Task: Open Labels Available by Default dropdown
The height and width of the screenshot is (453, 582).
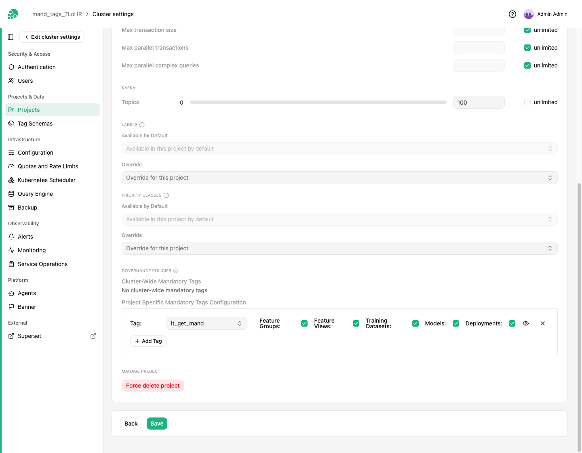Action: click(339, 149)
